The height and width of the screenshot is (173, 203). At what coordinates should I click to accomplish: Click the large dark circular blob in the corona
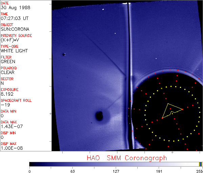(99, 116)
